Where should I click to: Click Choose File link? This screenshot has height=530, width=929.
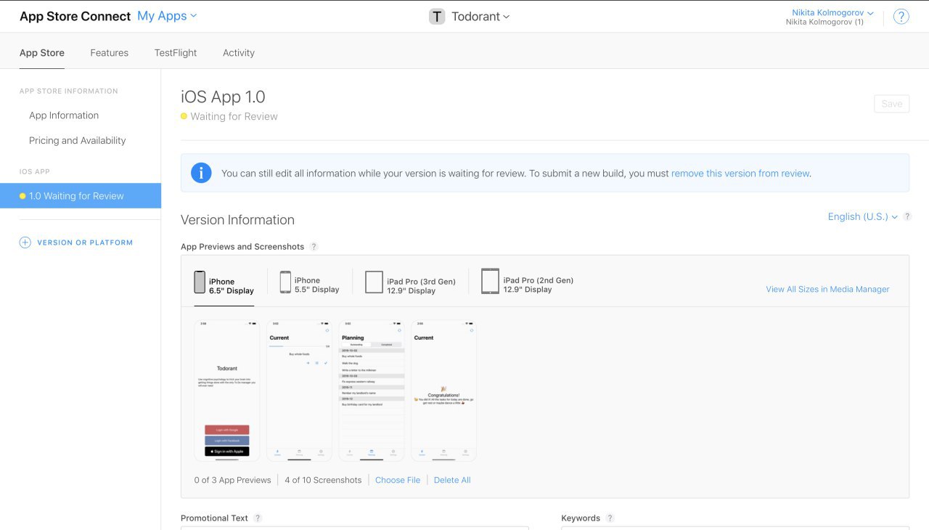[x=398, y=480]
